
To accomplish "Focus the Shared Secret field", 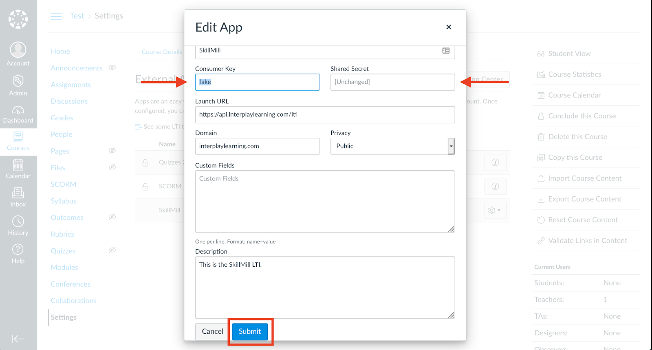I will click(392, 82).
